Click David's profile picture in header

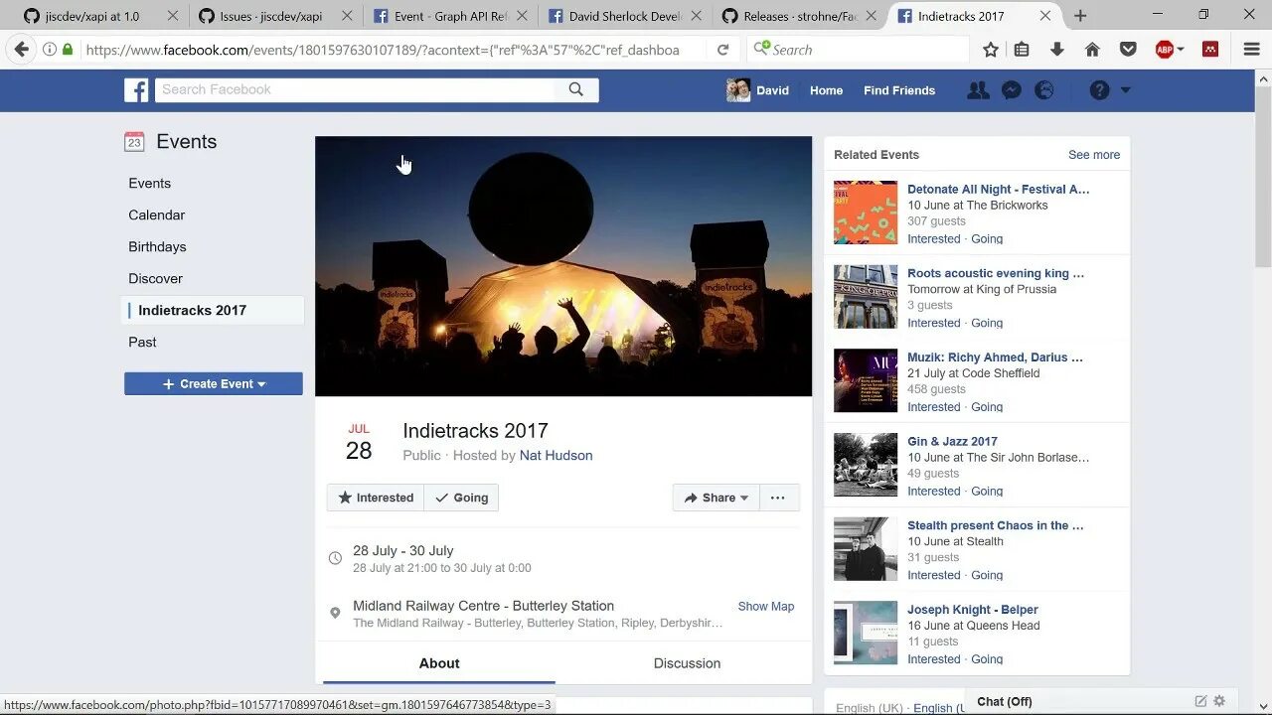click(738, 90)
